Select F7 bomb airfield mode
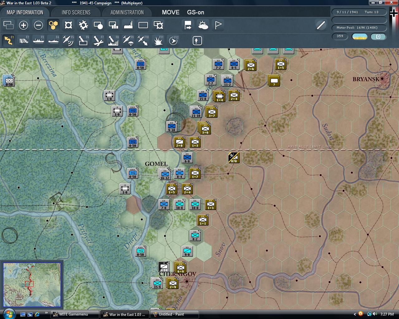 click(x=98, y=40)
